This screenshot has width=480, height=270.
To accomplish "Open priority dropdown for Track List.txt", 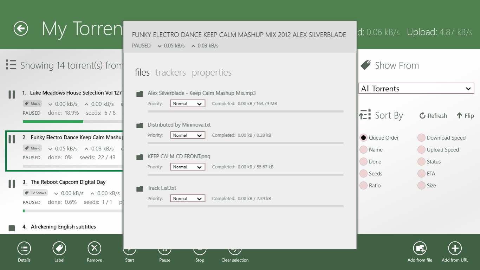I will (188, 199).
